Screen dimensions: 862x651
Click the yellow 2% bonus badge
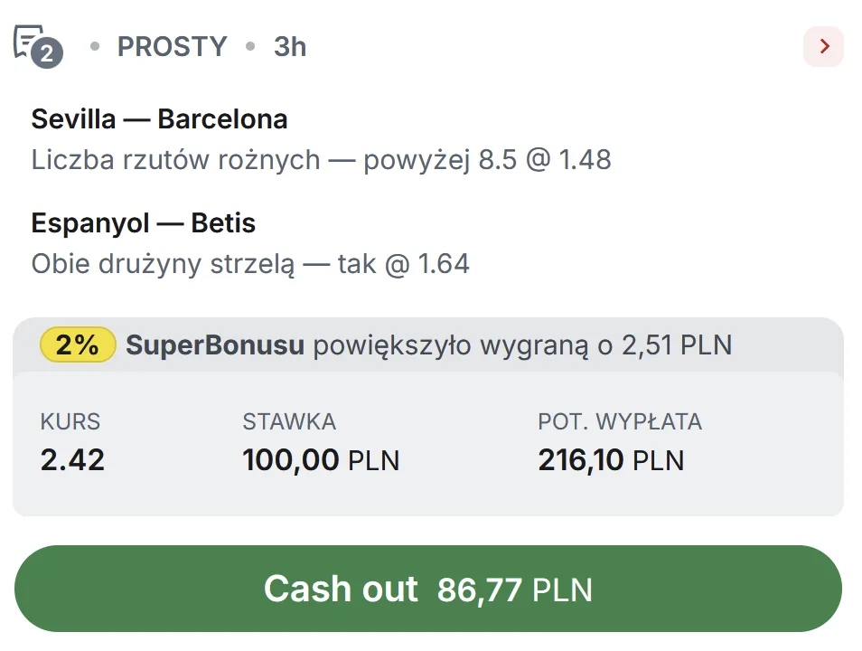click(x=78, y=344)
